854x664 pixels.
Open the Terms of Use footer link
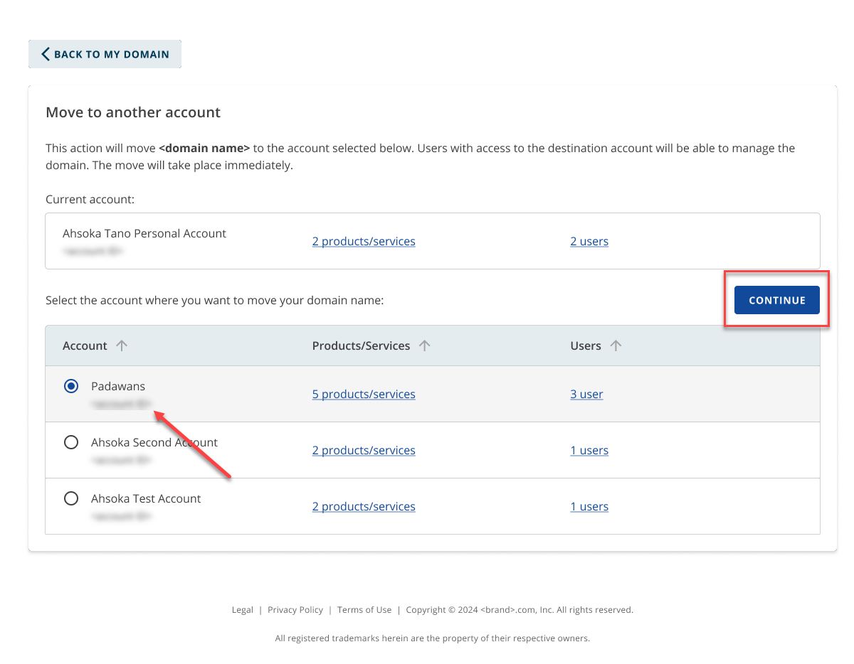click(x=364, y=609)
